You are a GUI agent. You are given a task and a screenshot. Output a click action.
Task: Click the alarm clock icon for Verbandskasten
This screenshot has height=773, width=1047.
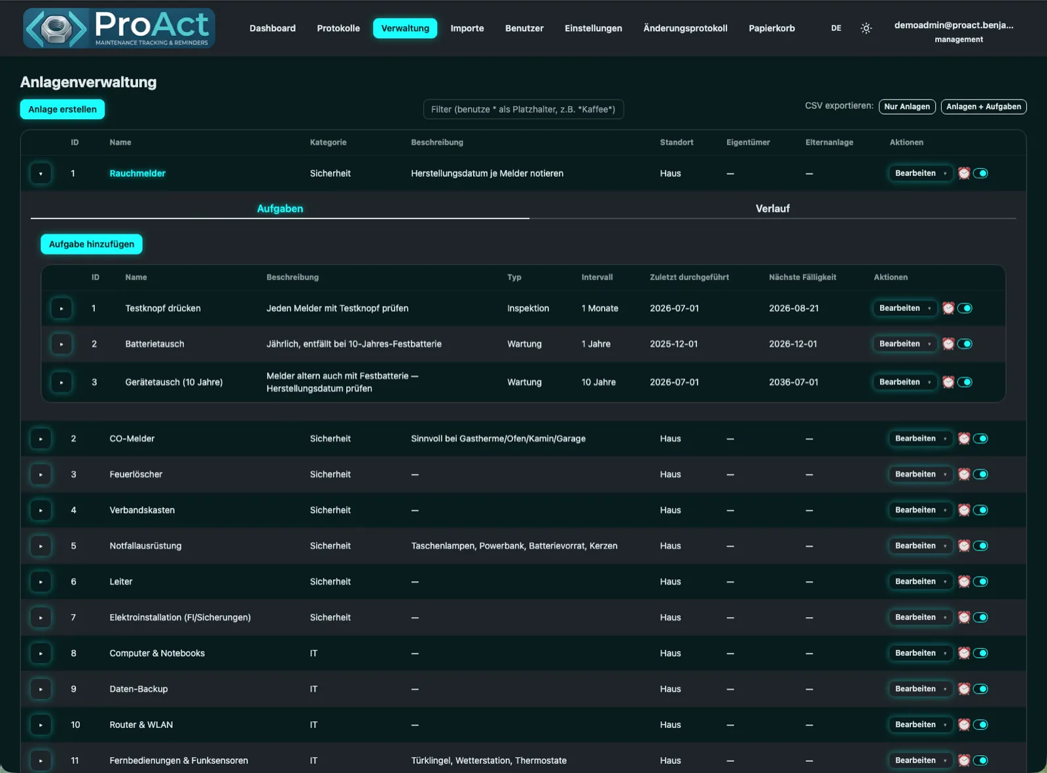point(964,510)
